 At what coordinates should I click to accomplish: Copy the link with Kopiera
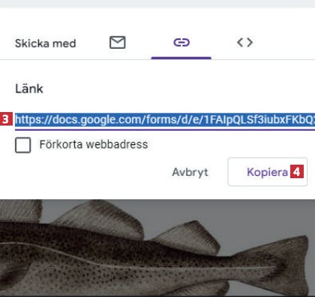tap(267, 172)
